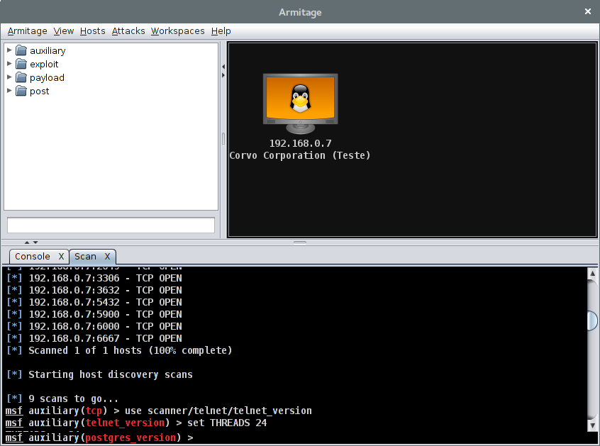The height and width of the screenshot is (446, 600).
Task: Click the console scrollbar down arrow
Action: 592,425
